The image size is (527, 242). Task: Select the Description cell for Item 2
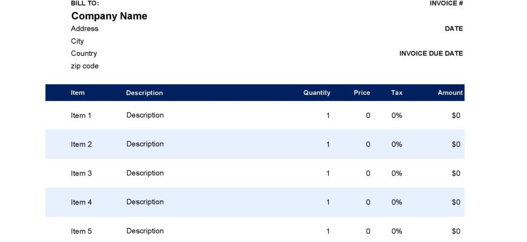tap(145, 144)
